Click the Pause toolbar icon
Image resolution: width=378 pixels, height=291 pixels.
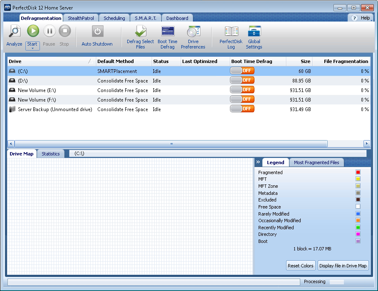point(49,31)
